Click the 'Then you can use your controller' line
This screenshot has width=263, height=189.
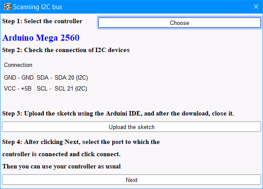pyautogui.click(x=62, y=167)
